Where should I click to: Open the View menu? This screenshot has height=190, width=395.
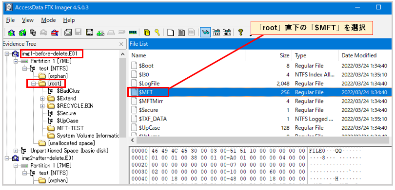28,20
